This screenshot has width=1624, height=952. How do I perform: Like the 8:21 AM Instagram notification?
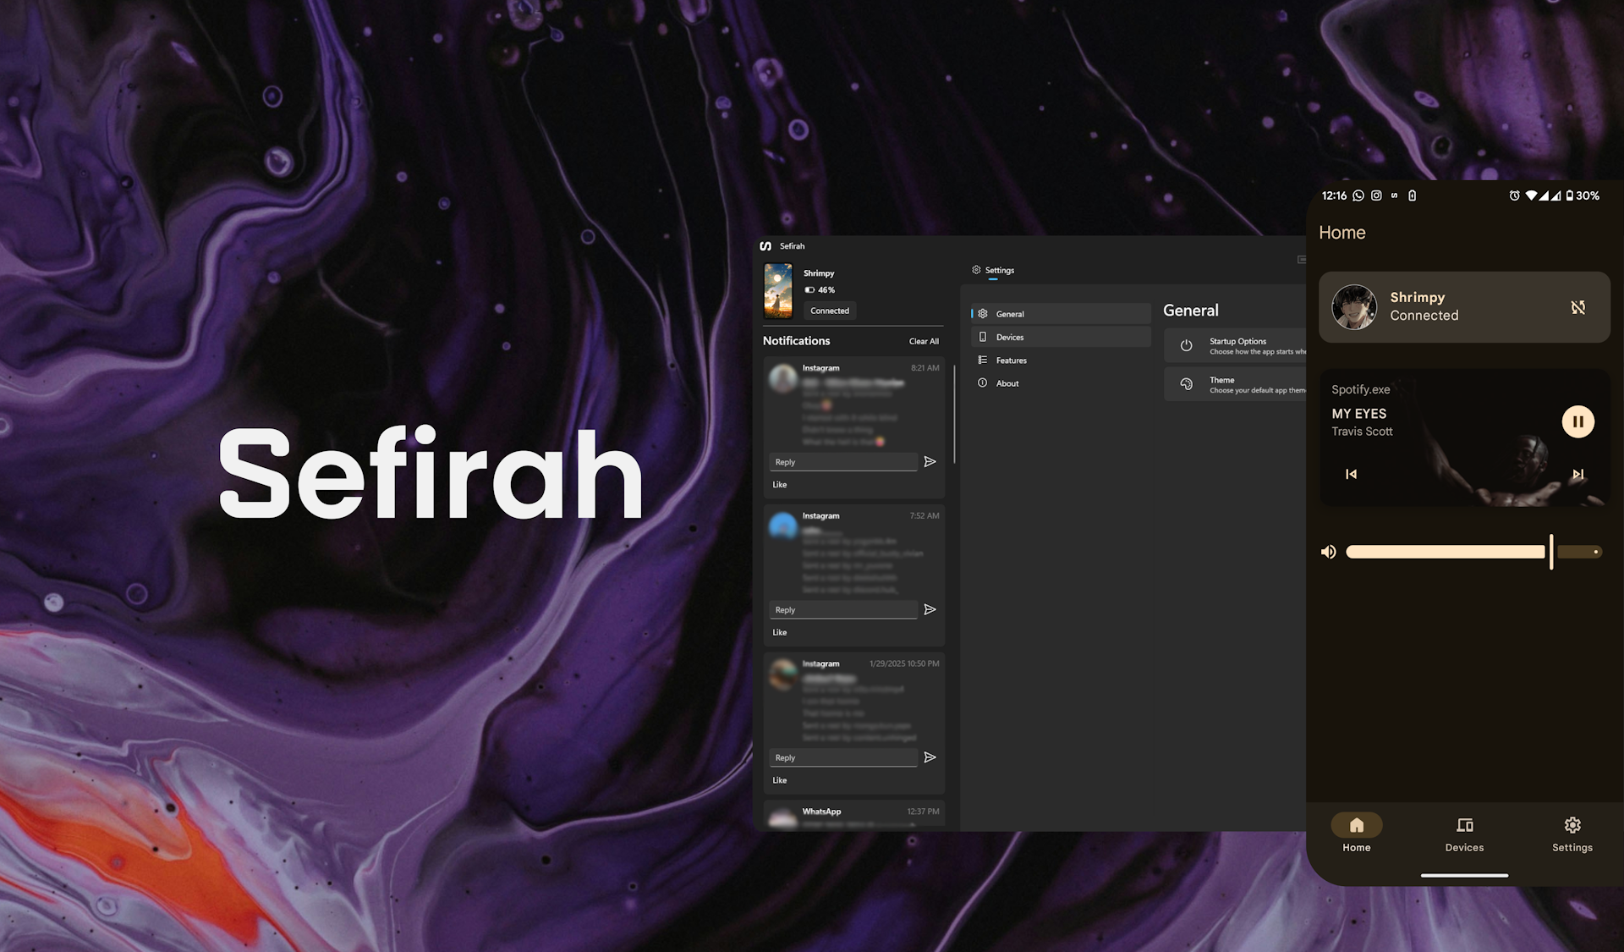pyautogui.click(x=779, y=485)
